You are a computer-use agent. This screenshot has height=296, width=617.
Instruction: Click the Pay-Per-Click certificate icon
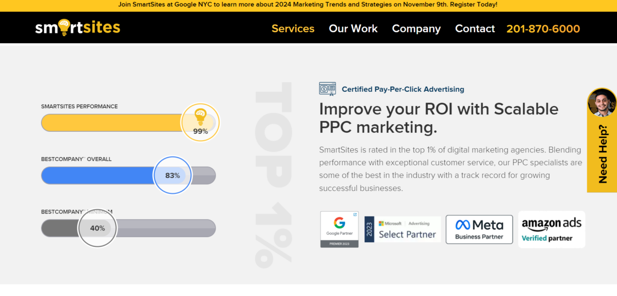click(328, 89)
